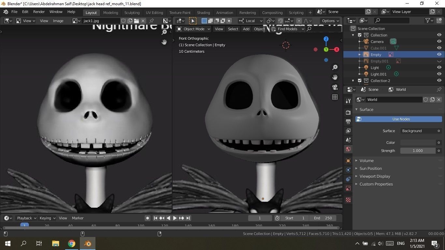The image size is (445, 250).
Task: Open the Object Constraints properties tab
Action: [x=348, y=179]
